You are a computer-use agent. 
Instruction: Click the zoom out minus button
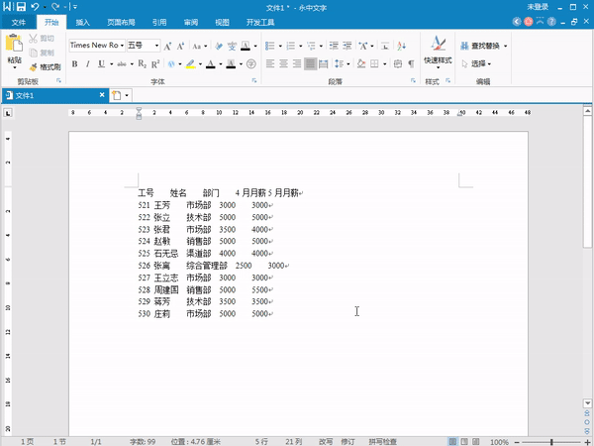coord(517,442)
